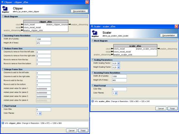
Task: Click scaler resolution change info message
Action: [x=122, y=101]
